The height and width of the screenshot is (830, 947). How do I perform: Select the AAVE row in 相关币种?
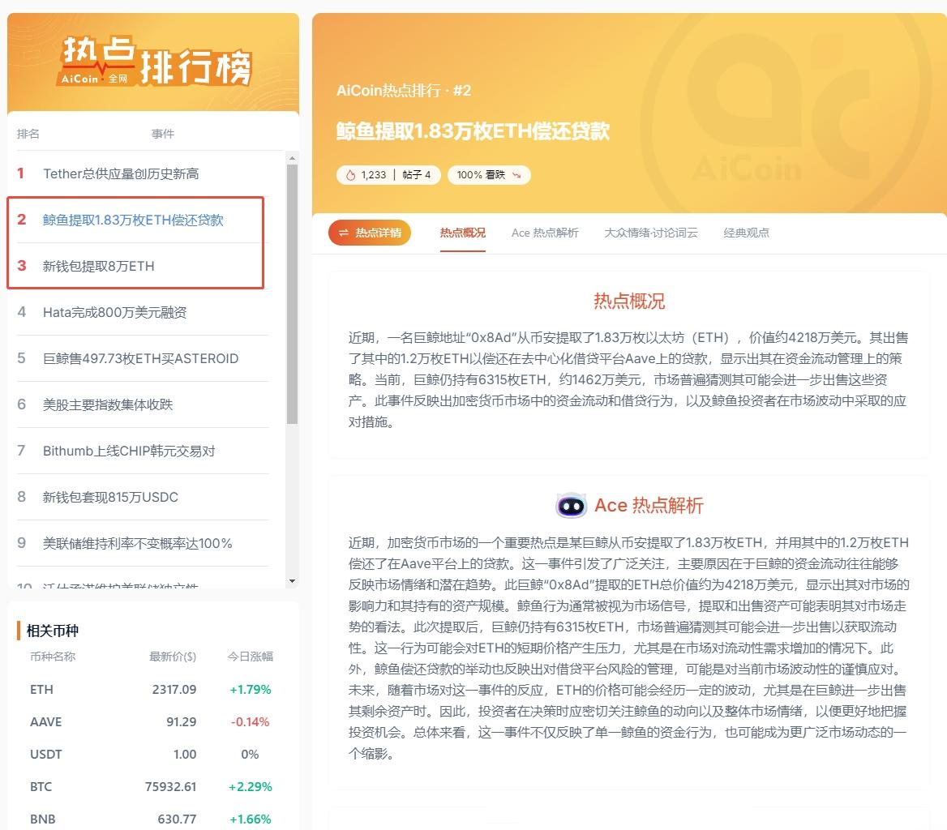click(x=151, y=722)
